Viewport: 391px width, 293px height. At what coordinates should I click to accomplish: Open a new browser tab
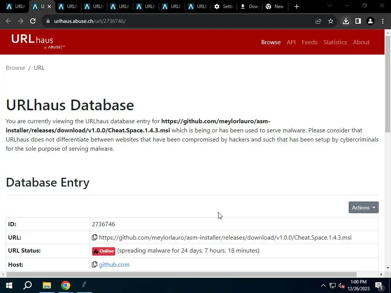(296, 7)
